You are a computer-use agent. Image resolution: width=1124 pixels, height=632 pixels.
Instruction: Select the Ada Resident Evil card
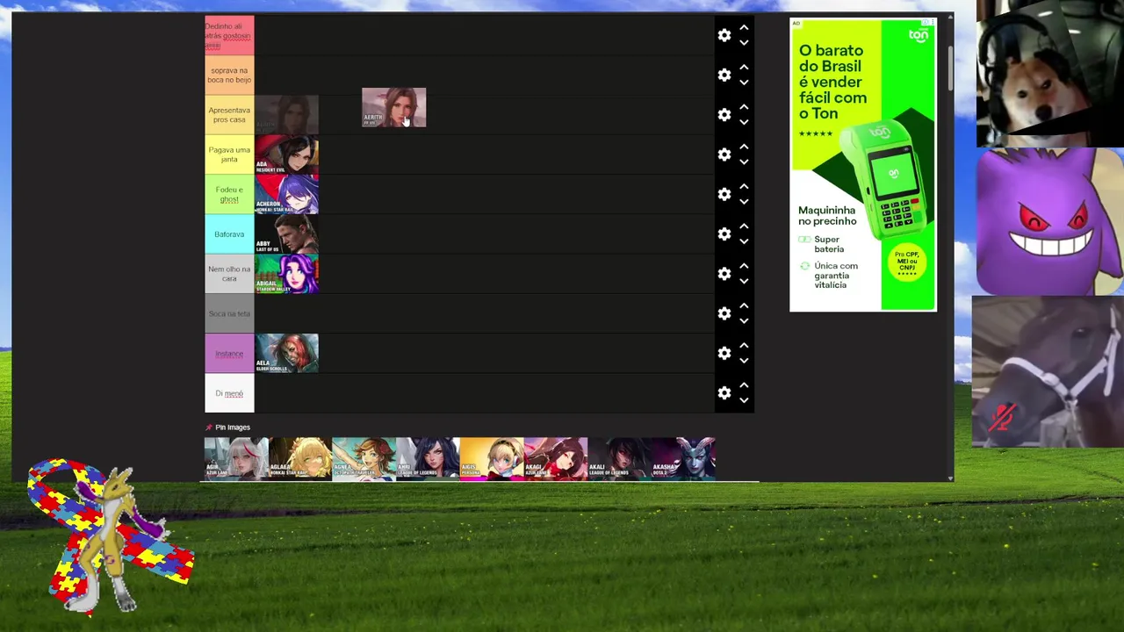tap(287, 154)
